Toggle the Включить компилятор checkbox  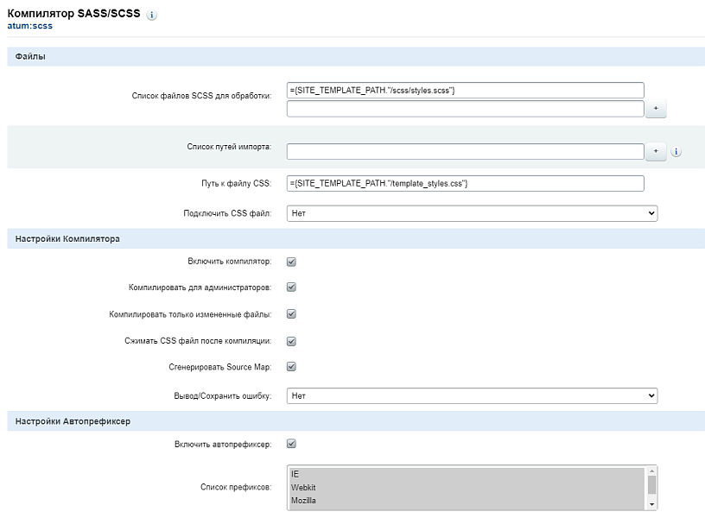point(292,262)
